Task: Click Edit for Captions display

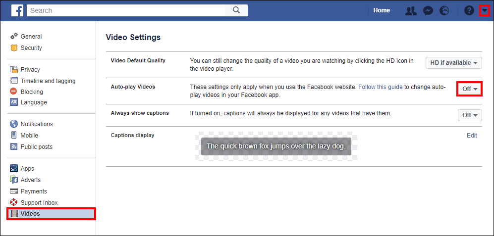Action: (x=472, y=135)
